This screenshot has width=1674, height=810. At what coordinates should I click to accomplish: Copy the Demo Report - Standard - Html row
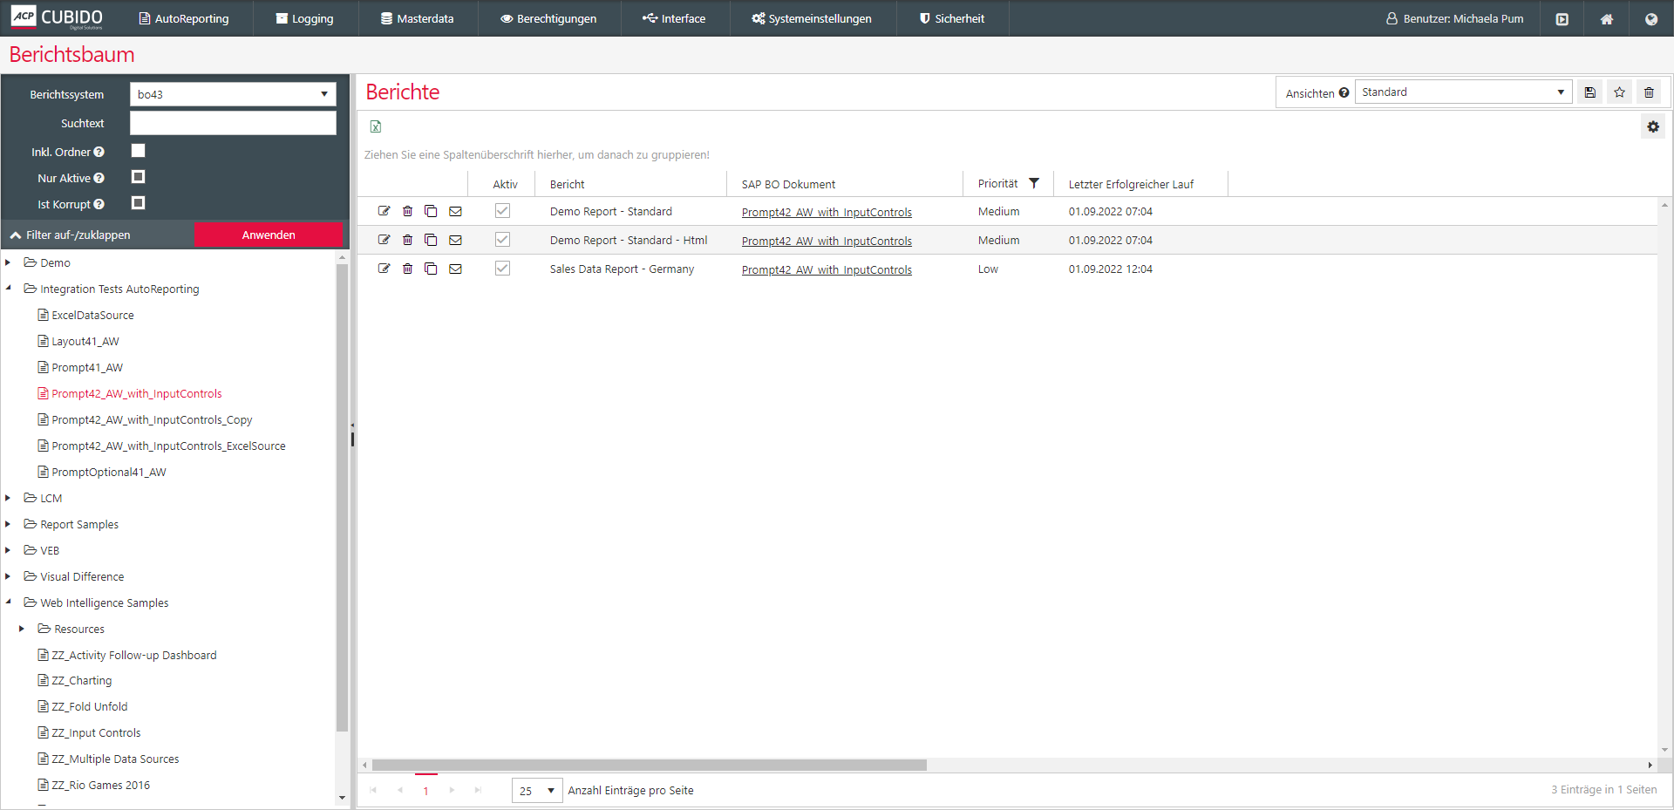(431, 240)
